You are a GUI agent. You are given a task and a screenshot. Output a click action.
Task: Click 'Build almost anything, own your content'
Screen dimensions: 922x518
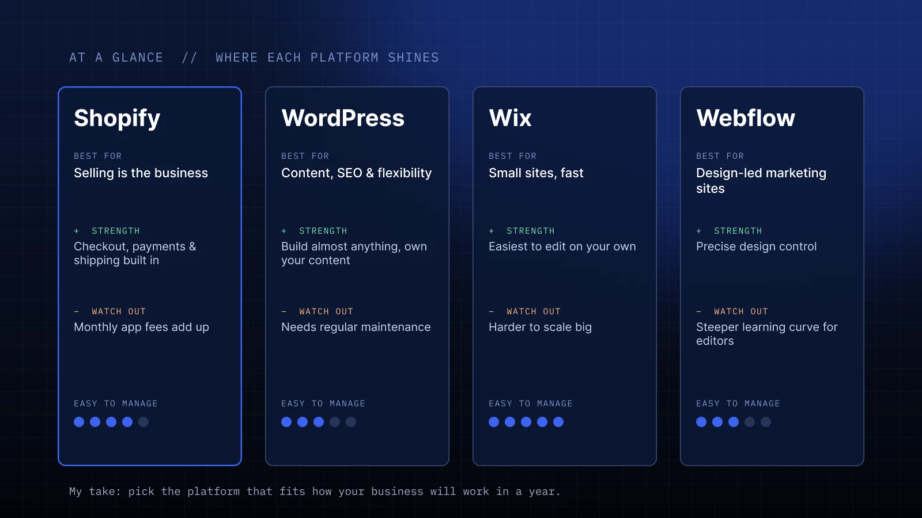point(354,253)
